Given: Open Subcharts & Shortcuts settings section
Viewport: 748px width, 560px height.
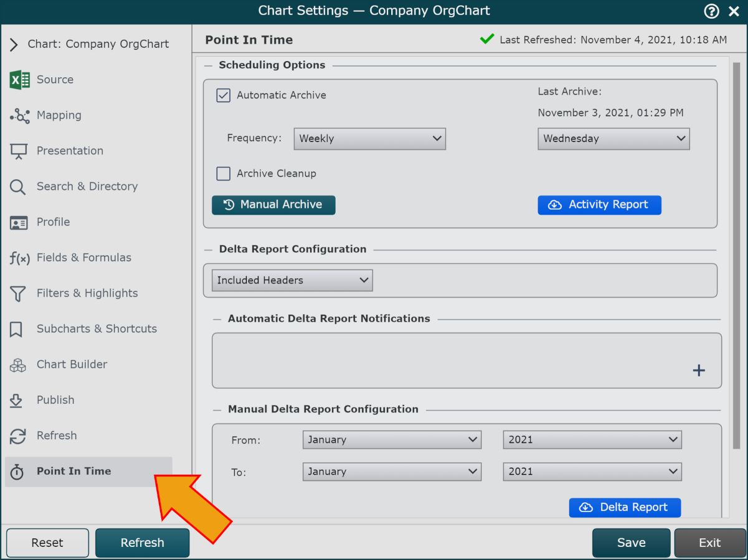Looking at the screenshot, I should 97,329.
